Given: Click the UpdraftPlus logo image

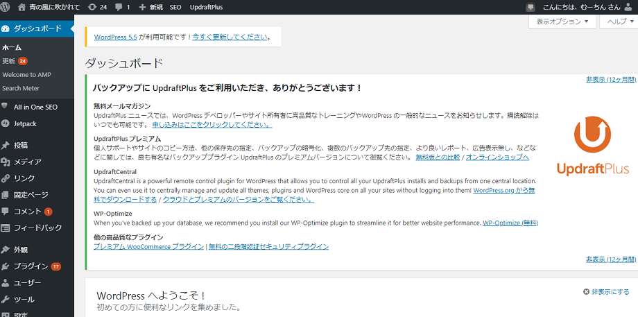Looking at the screenshot, I should (592, 146).
